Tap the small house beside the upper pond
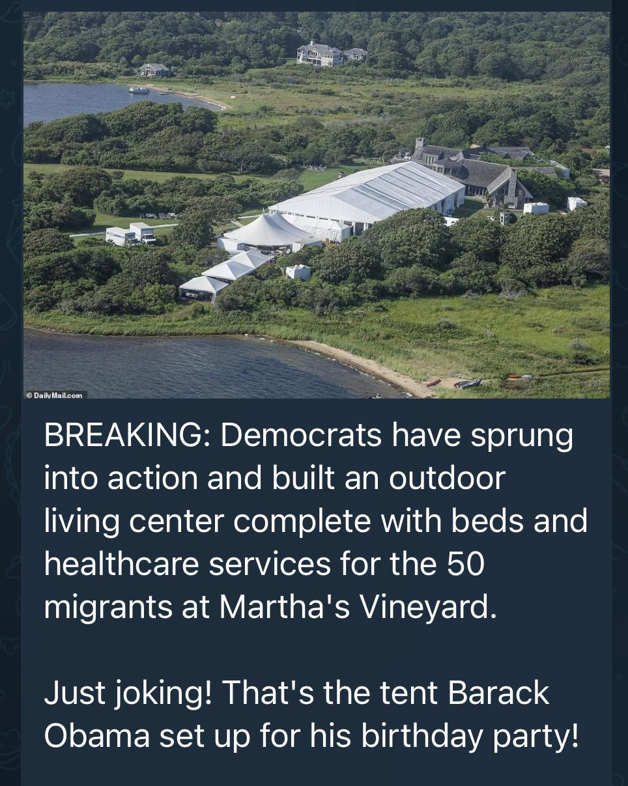Screen dimensions: 628x786 (x=154, y=70)
